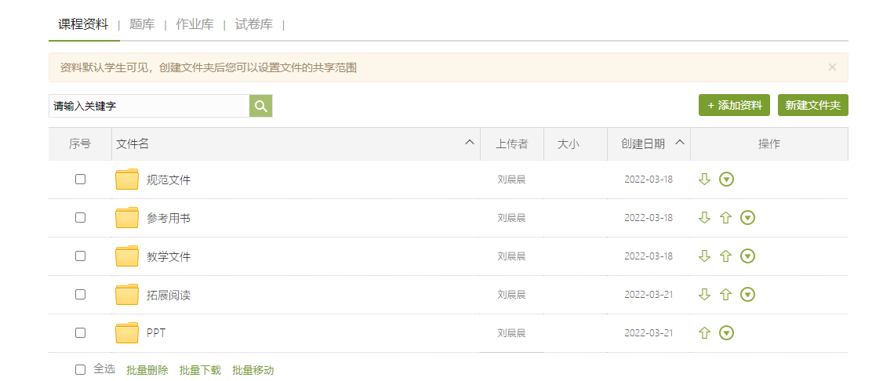Viewport: 872px width, 381px height.
Task: Move 教学文件 folder down with arrow icon
Action: (x=704, y=256)
